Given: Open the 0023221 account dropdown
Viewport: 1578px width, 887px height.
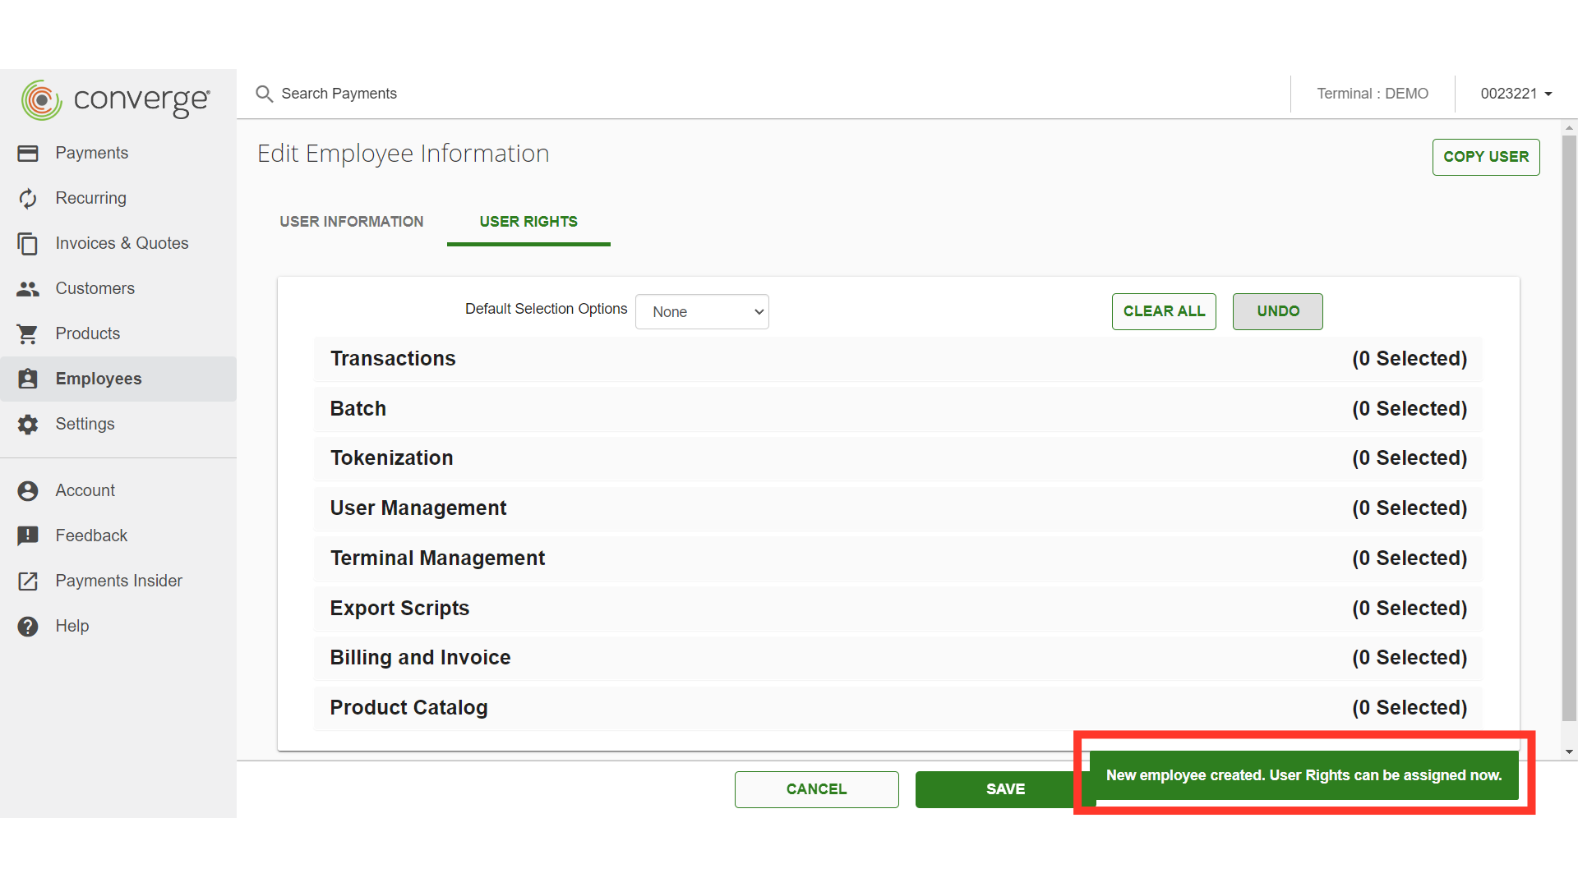Looking at the screenshot, I should click(x=1516, y=94).
